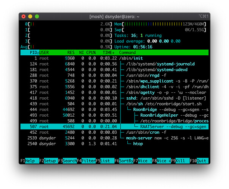The height and width of the screenshot is (189, 229).
Task: Sort by the PID column header
Action: click(x=33, y=53)
